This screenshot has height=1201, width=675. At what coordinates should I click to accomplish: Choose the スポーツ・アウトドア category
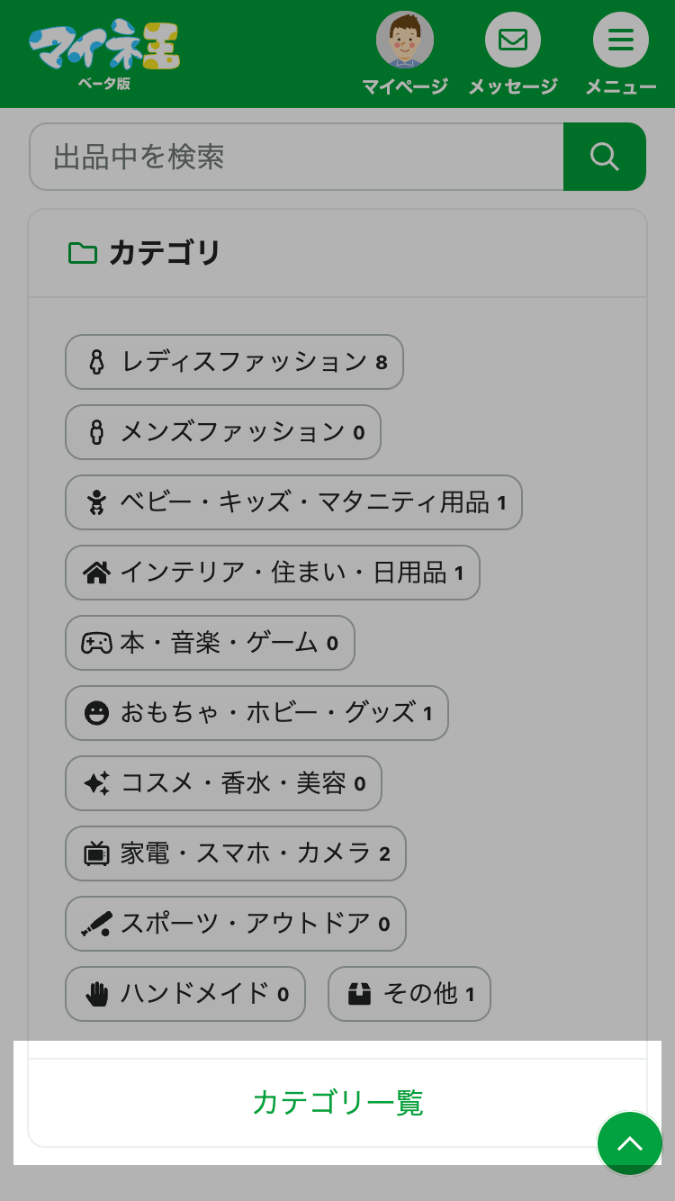[235, 924]
